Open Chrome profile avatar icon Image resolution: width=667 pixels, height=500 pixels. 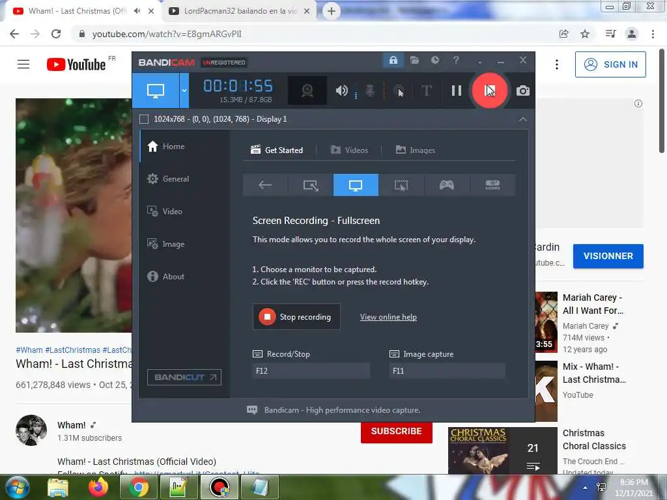click(632, 34)
